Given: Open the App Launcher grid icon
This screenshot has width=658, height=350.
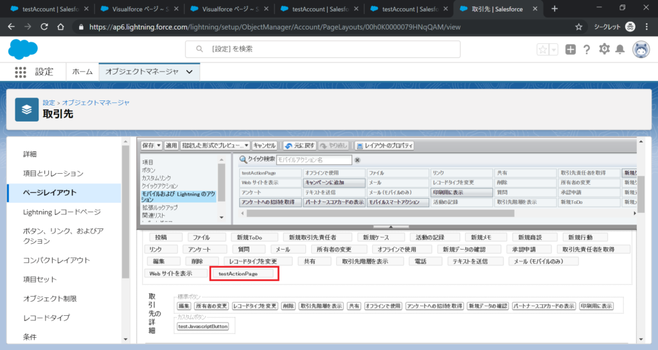Looking at the screenshot, I should pyautogui.click(x=20, y=72).
